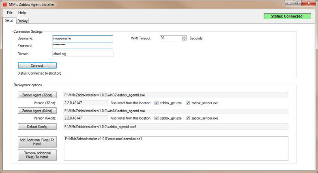This screenshot has width=318, height=173.
Task: Minimize the installer window
Action: (x=289, y=3)
